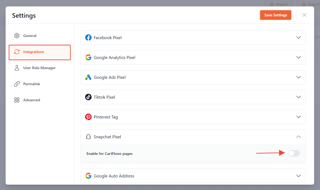Image resolution: width=320 pixels, height=190 pixels.
Task: Click the Snapchat ghost icon
Action: click(88, 137)
